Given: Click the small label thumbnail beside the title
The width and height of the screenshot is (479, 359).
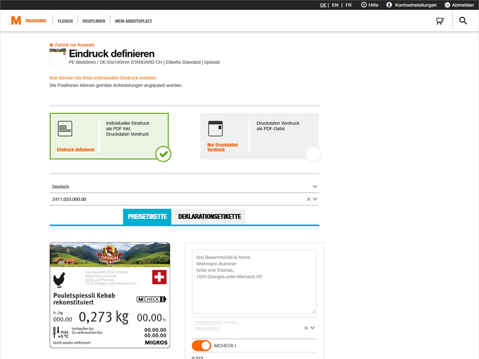Looking at the screenshot, I should [x=58, y=57].
